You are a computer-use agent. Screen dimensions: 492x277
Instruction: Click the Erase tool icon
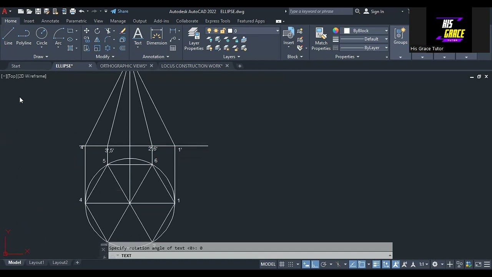point(123,31)
